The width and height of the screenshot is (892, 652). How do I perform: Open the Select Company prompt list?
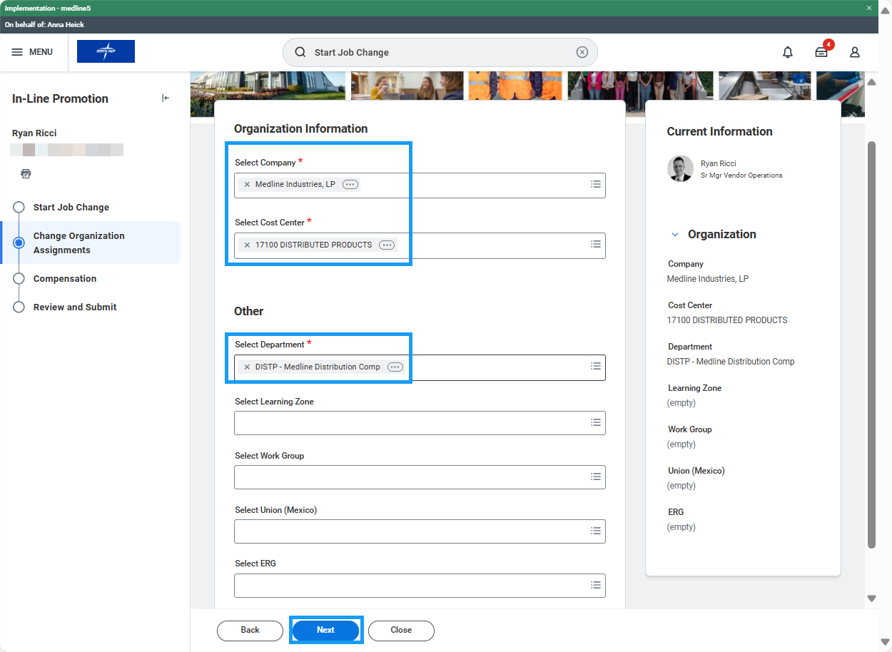(595, 184)
